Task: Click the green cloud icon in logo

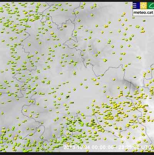Action: click(151, 5)
